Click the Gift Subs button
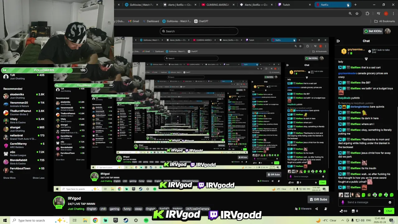Viewport: 398px width, 224px height. 318,199
